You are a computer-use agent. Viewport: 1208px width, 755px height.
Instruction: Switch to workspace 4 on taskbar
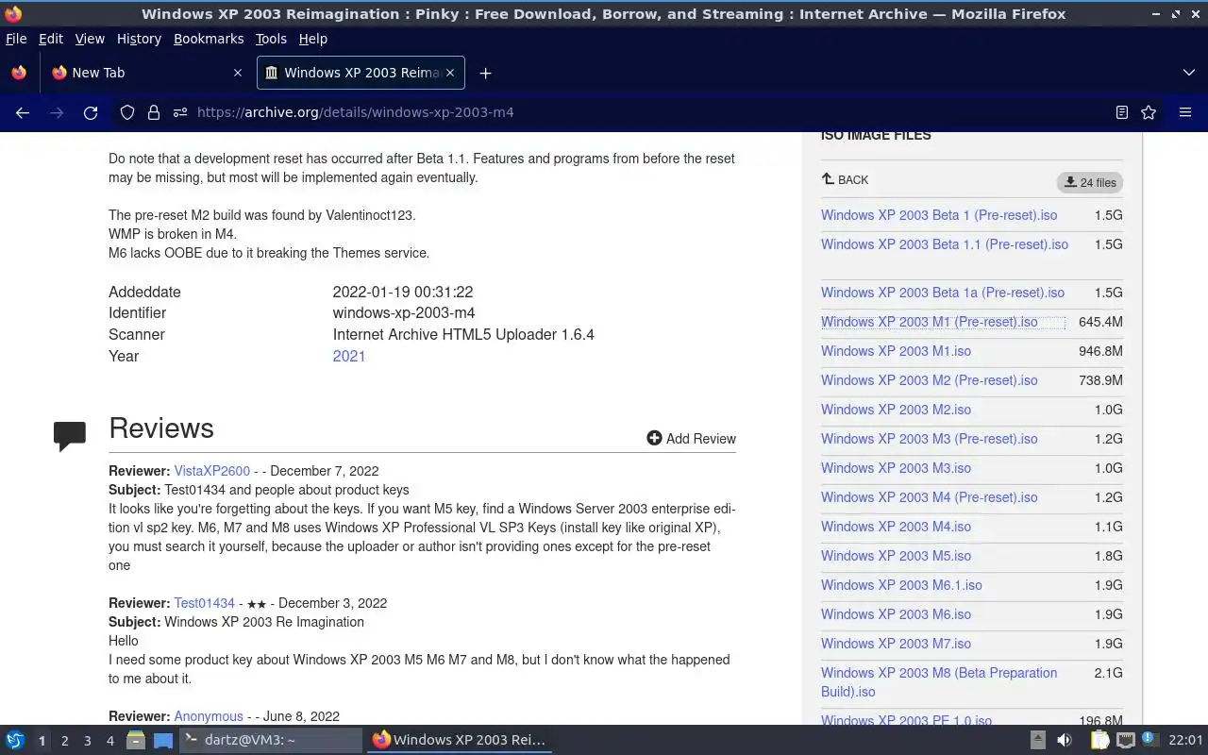coord(109,741)
